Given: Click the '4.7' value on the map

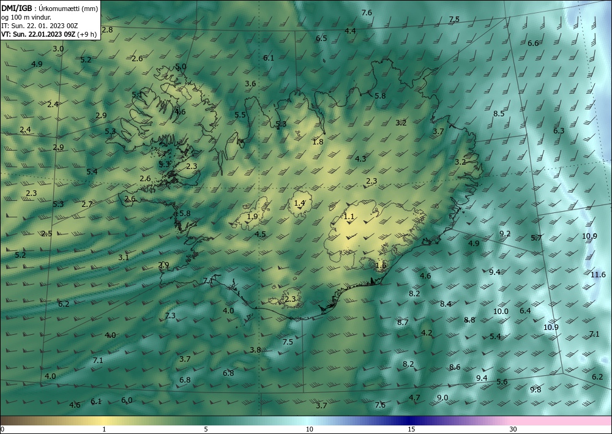Looking at the screenshot, I should 414,398.
